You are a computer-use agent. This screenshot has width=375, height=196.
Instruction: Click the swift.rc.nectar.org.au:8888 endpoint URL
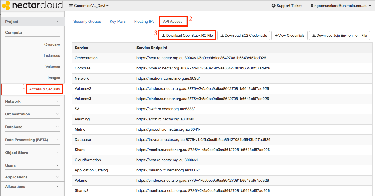pos(166,109)
